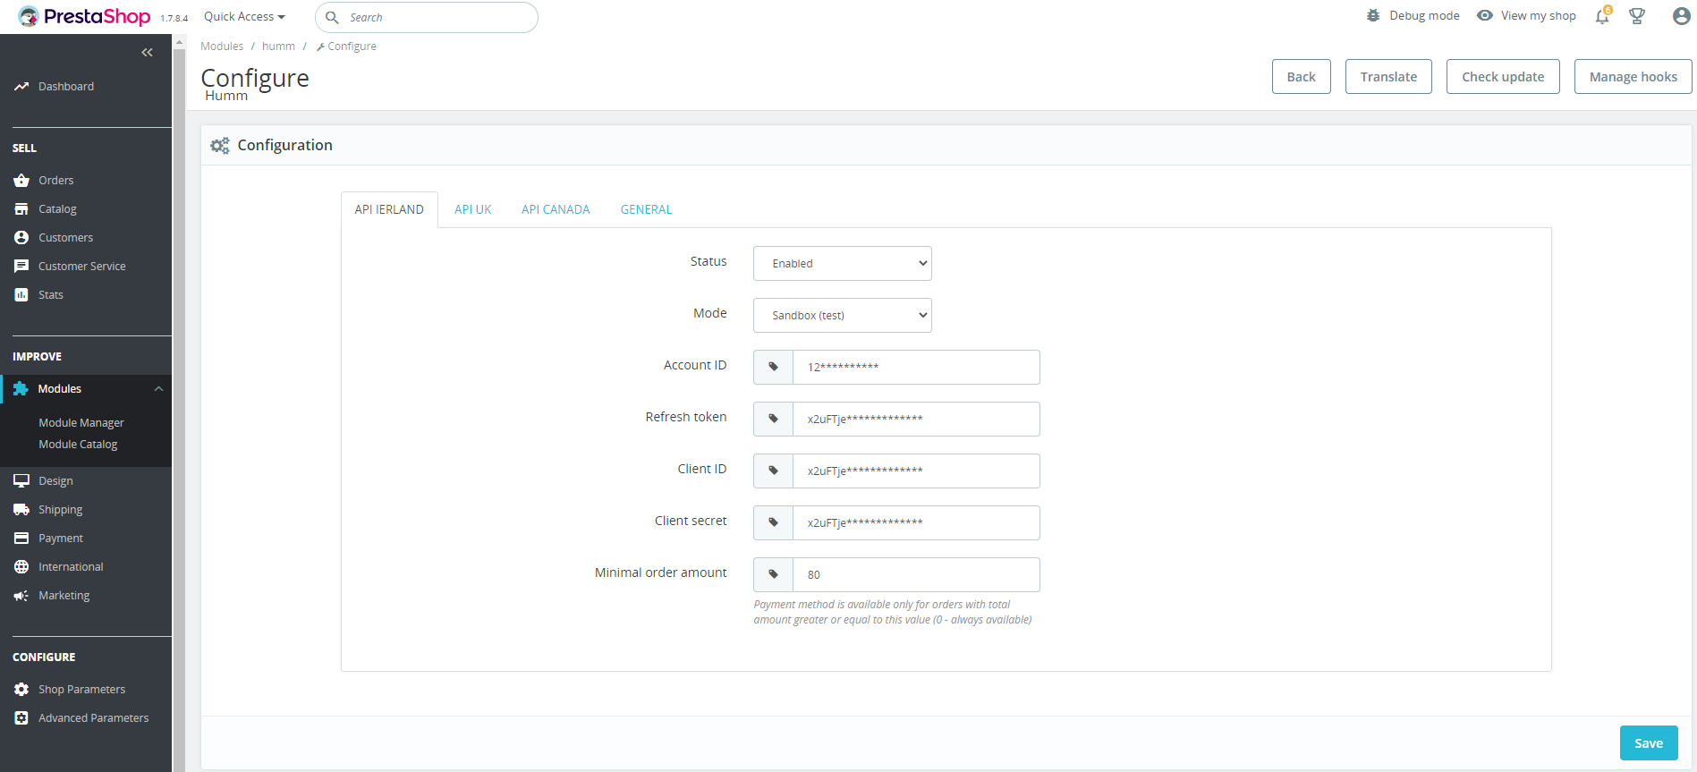Viewport: 1697px width, 772px height.
Task: Switch to the API CANADA tab
Action: pyautogui.click(x=556, y=209)
